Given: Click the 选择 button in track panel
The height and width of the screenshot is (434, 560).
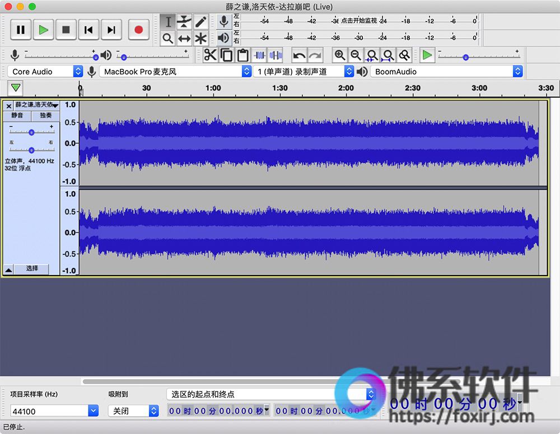Looking at the screenshot, I should tap(32, 268).
